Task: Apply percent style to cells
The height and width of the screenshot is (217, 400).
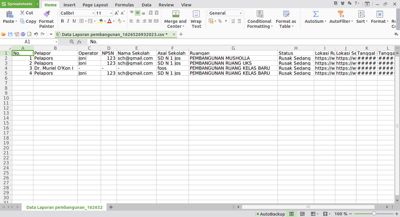Action: click(220, 21)
